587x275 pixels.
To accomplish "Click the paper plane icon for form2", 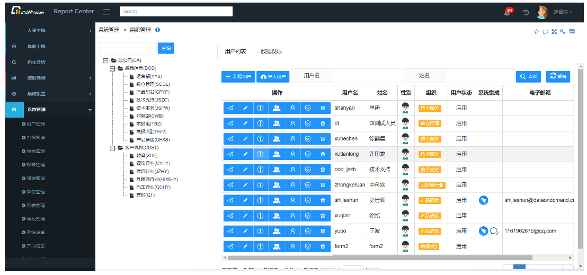I will (x=230, y=246).
